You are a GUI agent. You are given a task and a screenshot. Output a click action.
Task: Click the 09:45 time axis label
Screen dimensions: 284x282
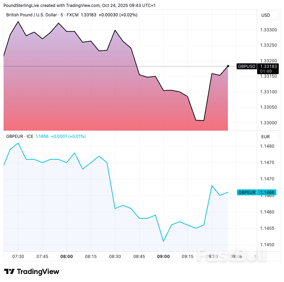pyautogui.click(x=236, y=257)
